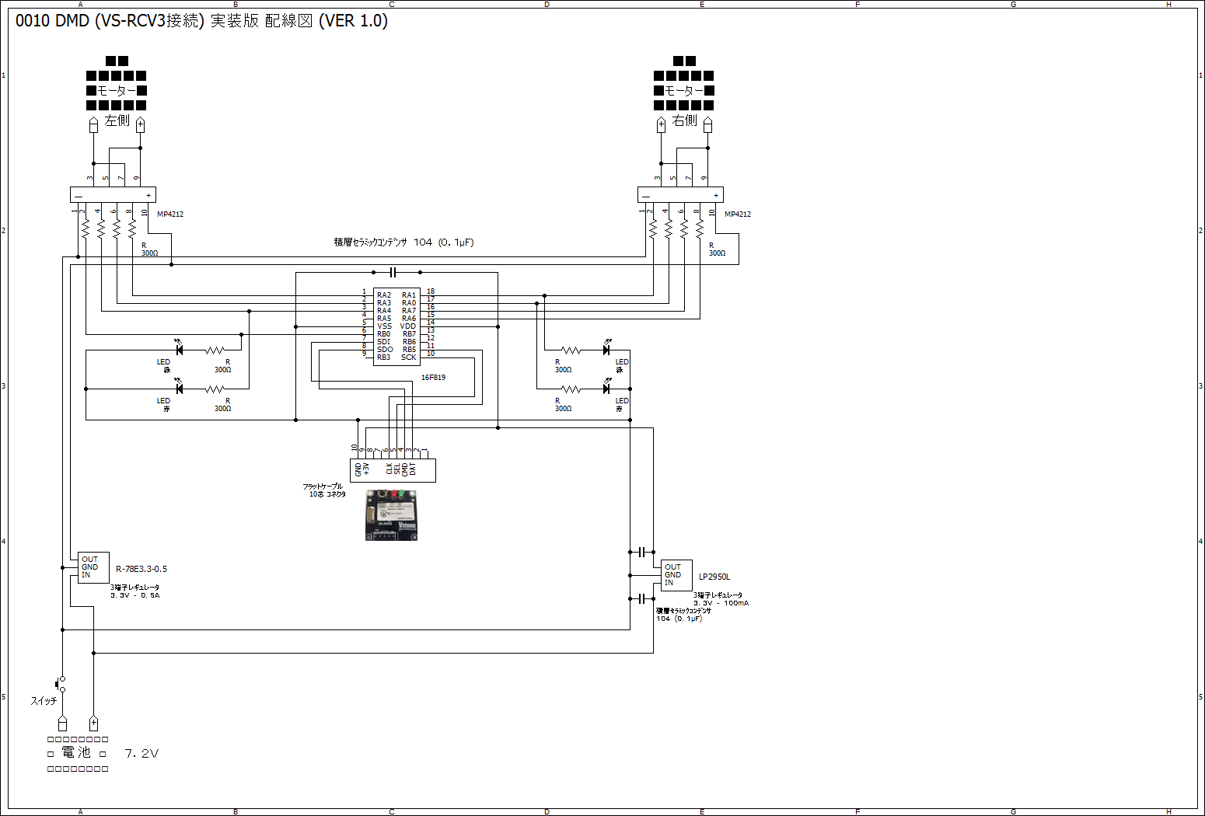Click the left green LED diode symbol
The image size is (1205, 816).
pyautogui.click(x=179, y=350)
